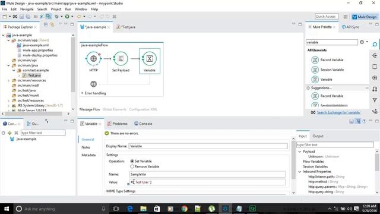Collapse the src/main/java folder

pyautogui.click(x=8, y=65)
